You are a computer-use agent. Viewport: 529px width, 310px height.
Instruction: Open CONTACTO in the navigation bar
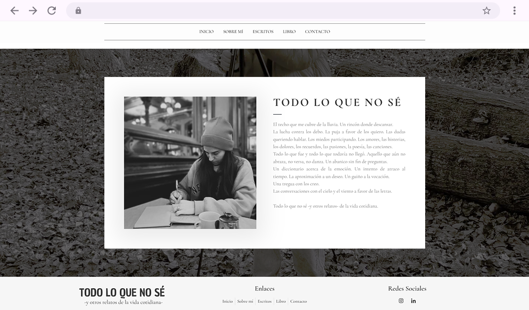tap(318, 32)
